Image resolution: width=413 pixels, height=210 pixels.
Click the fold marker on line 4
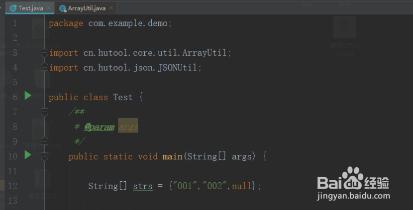click(x=44, y=67)
